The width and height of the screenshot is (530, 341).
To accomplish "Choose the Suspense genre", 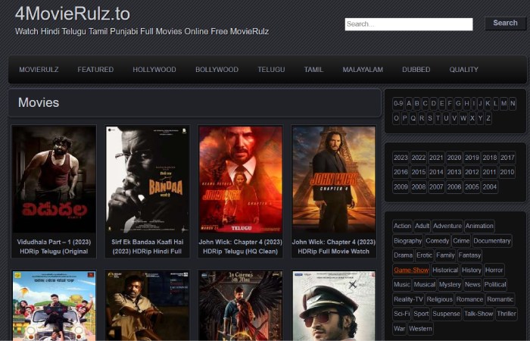I will (446, 314).
